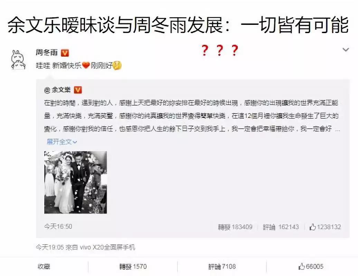View reposts 轉發 183409 of the quoted post

pos(235,227)
